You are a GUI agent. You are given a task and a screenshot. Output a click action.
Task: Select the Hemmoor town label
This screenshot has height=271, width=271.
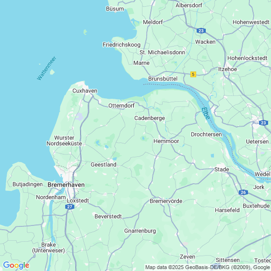(166, 141)
